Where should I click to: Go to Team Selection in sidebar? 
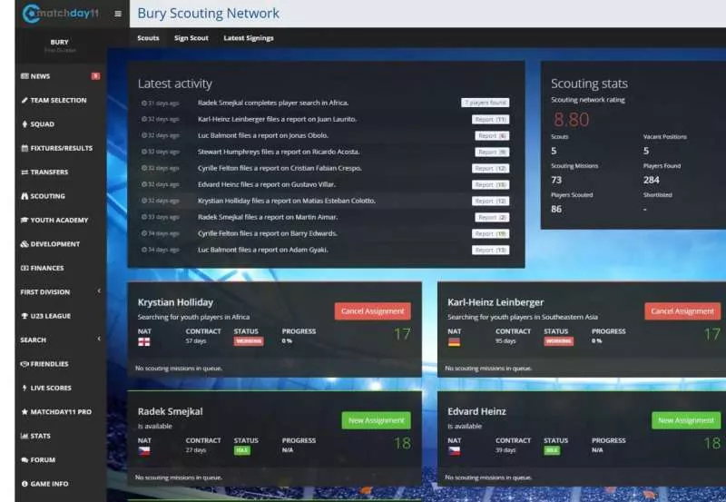click(x=58, y=100)
